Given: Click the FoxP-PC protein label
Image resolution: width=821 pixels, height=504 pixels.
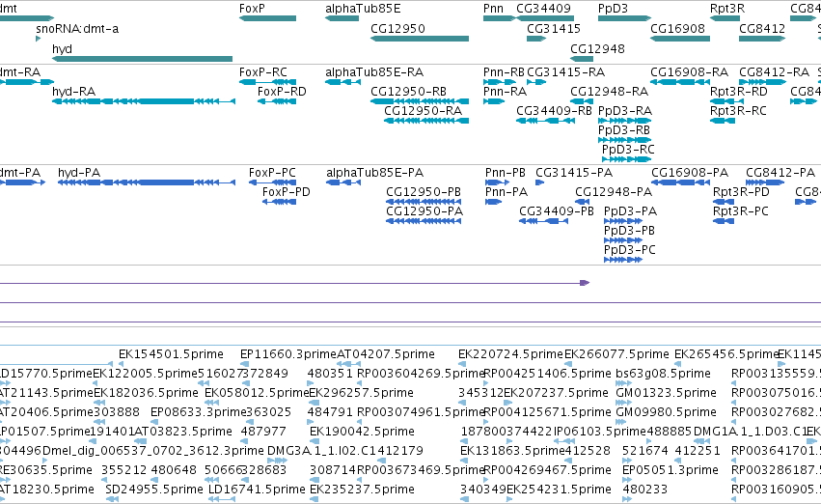Looking at the screenshot, I should [272, 173].
